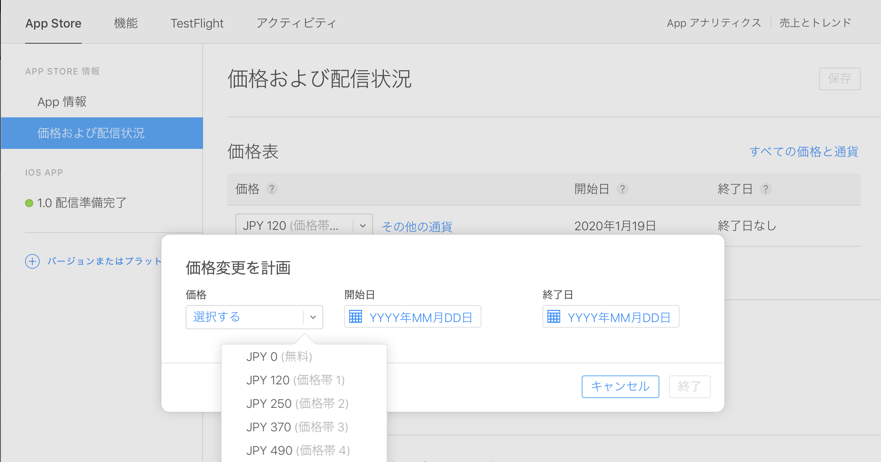Screen dimensions: 881x462
Task: Click the green status dot beside 1.0 配信準備完了
Action: tap(28, 203)
